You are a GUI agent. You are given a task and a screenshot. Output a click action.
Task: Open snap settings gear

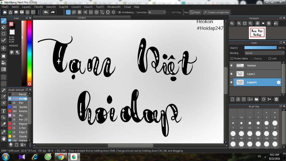(x=113, y=12)
